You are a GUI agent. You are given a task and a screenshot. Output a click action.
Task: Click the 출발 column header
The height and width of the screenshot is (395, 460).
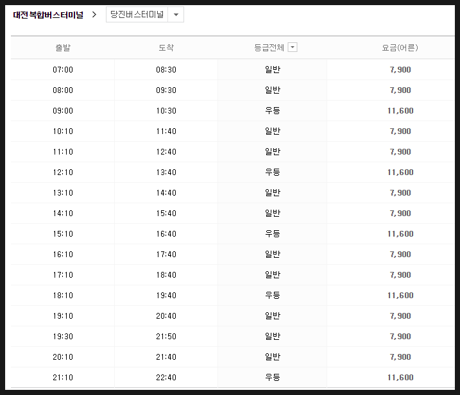[x=63, y=47]
